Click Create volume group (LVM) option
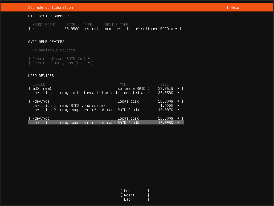 (x=61, y=63)
